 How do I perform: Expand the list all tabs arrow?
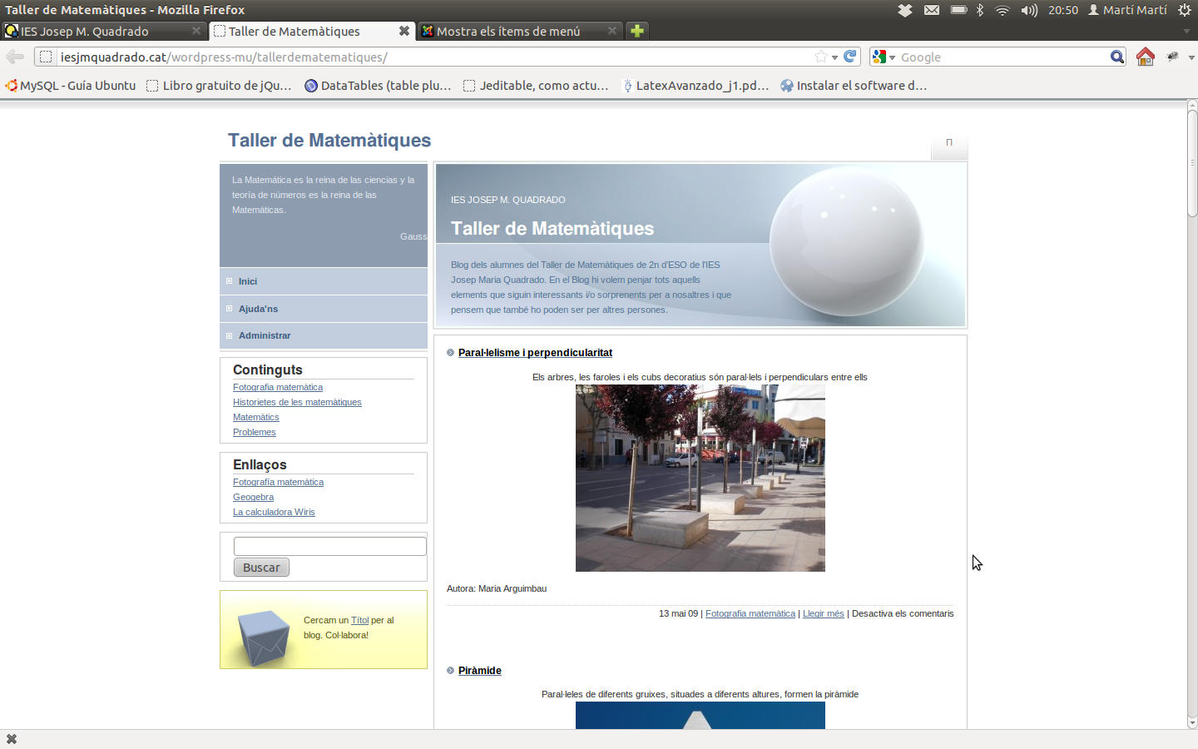tap(1186, 32)
